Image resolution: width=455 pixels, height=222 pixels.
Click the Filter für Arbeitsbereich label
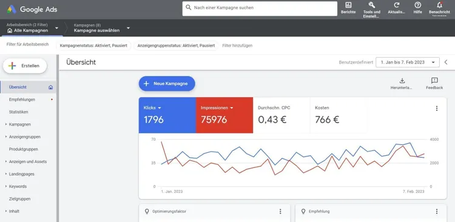tap(27, 44)
